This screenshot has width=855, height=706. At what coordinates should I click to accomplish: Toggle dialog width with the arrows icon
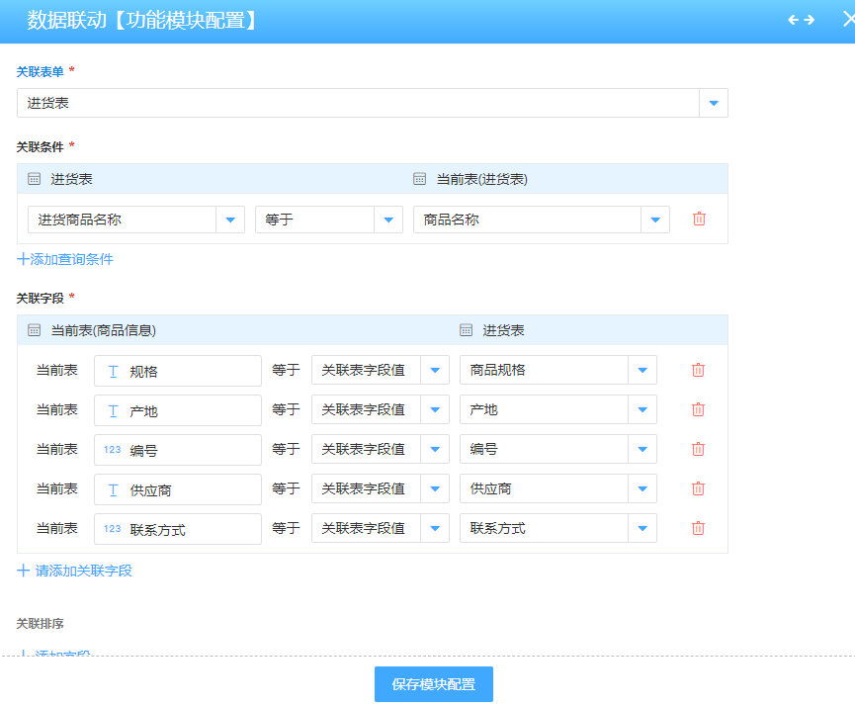(x=801, y=20)
